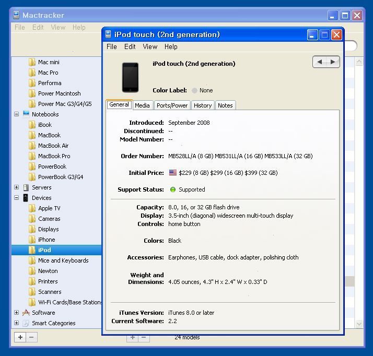Open the Apple TV folder icon

(x=32, y=208)
